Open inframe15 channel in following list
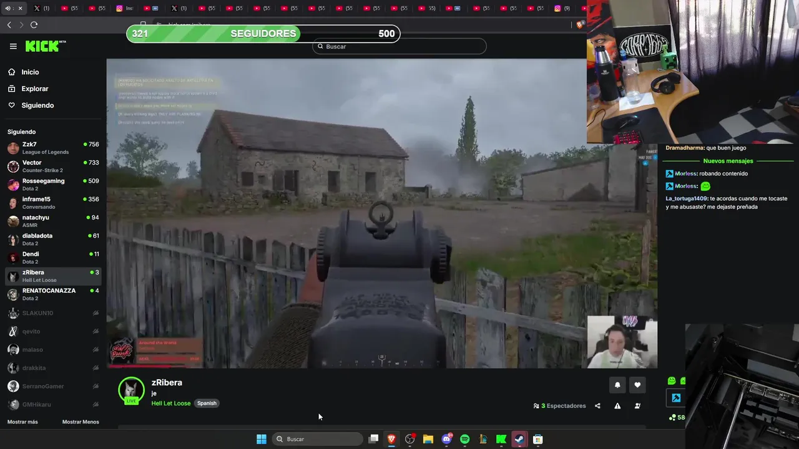 tap(53, 203)
